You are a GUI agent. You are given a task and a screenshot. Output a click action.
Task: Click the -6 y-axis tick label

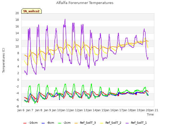(x=18, y=100)
